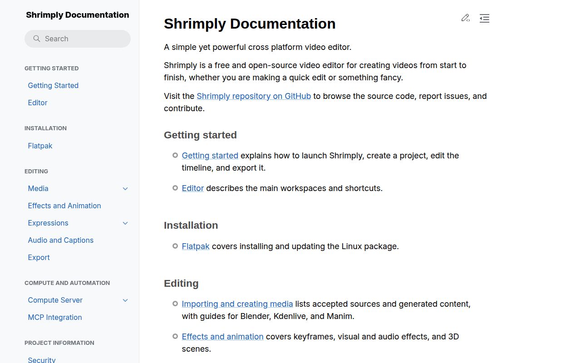Select Media in sidebar navigation
The image size is (581, 363).
[38, 188]
